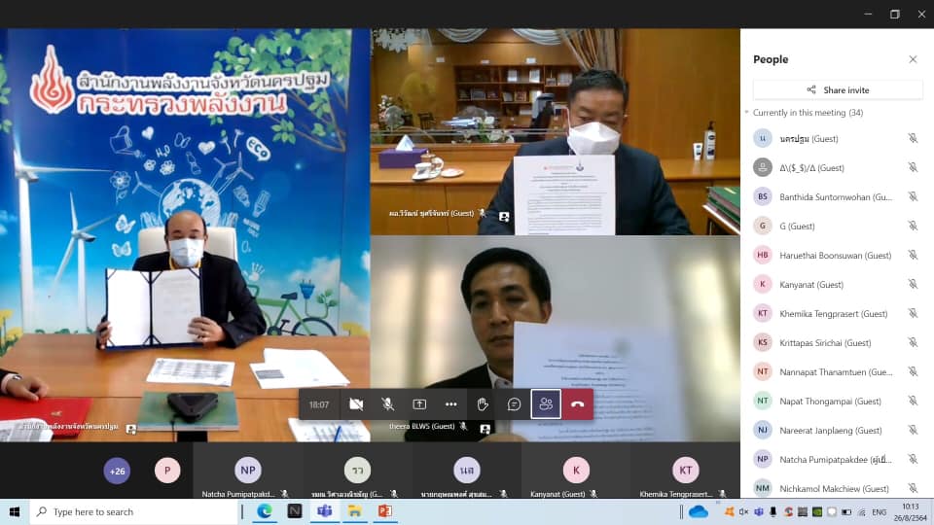The height and width of the screenshot is (525, 934).
Task: Click the Type here to search box
Action: coord(134,512)
